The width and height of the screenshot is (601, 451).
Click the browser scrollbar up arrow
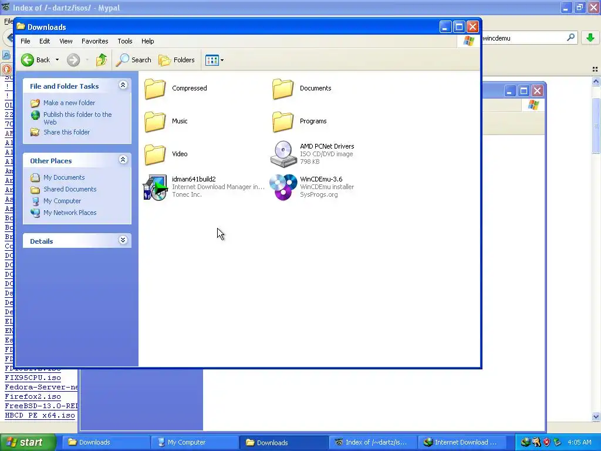tap(596, 81)
